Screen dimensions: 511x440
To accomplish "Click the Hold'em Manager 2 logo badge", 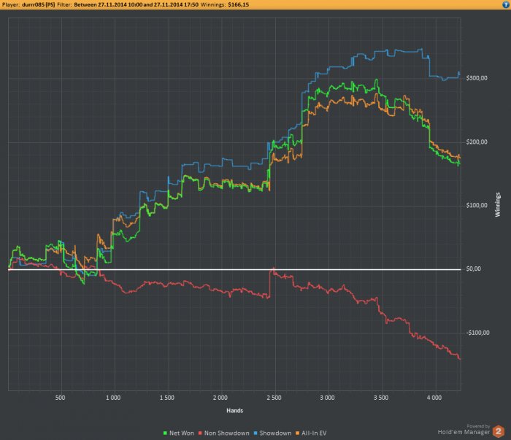I will (x=499, y=431).
